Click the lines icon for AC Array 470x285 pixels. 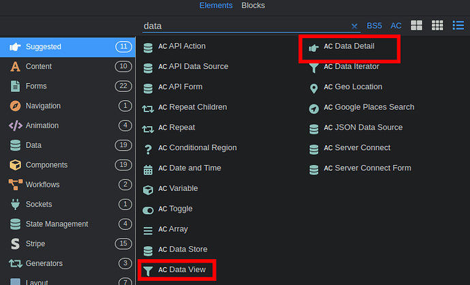coord(148,230)
